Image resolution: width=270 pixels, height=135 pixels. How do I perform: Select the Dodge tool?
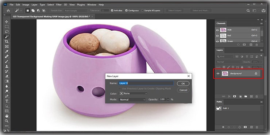click(7, 91)
